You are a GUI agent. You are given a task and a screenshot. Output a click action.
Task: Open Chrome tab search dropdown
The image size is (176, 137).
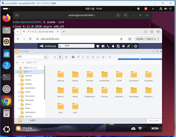[18, 32]
